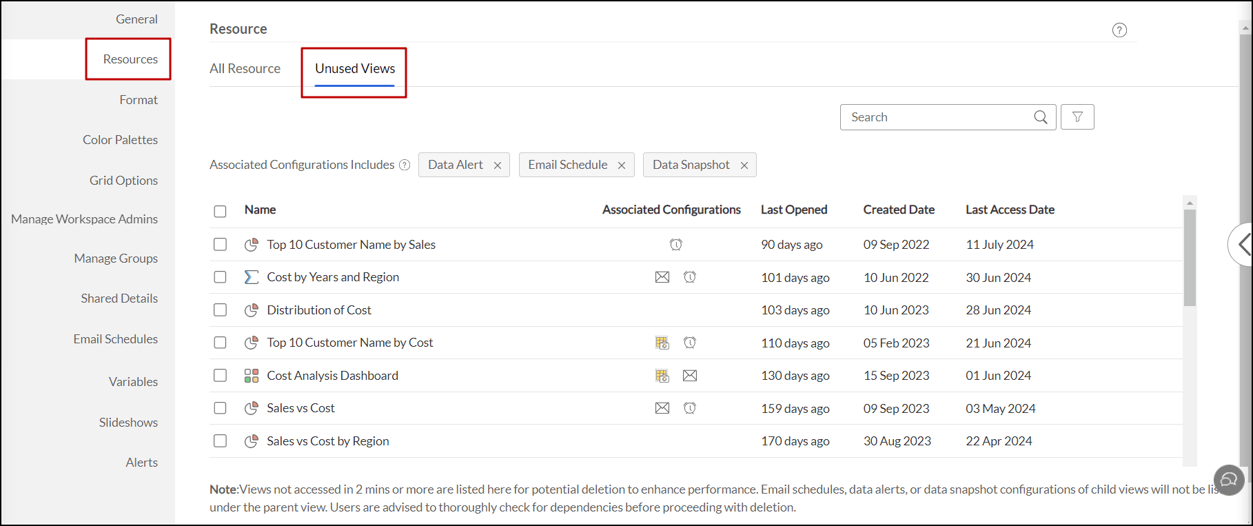The height and width of the screenshot is (526, 1253).
Task: Remove the Data Alert filter chip
Action: pos(498,165)
